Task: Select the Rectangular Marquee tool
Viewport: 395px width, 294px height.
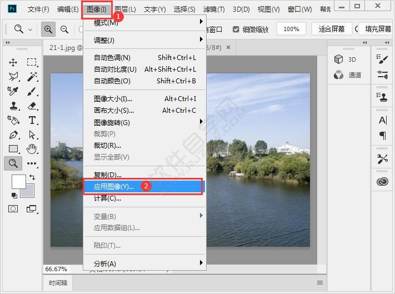Action: point(32,62)
